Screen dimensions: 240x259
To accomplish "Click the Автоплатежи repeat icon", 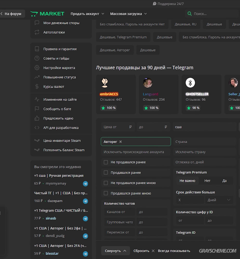I will pos(37,32).
